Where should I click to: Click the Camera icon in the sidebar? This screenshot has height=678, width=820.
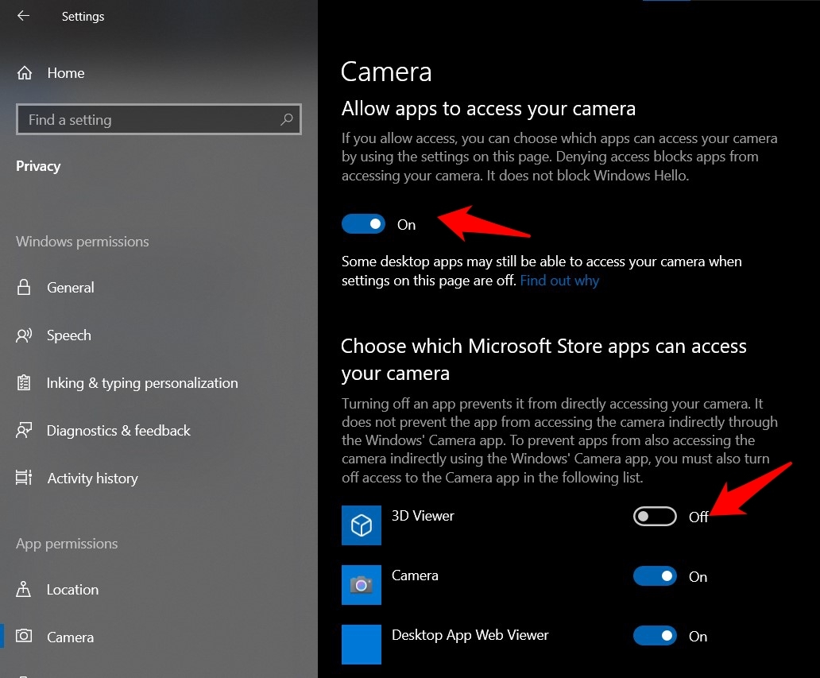tap(24, 636)
